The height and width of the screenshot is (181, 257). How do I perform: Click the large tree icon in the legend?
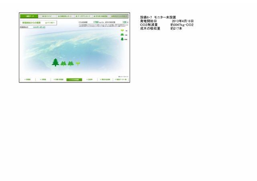122,39
